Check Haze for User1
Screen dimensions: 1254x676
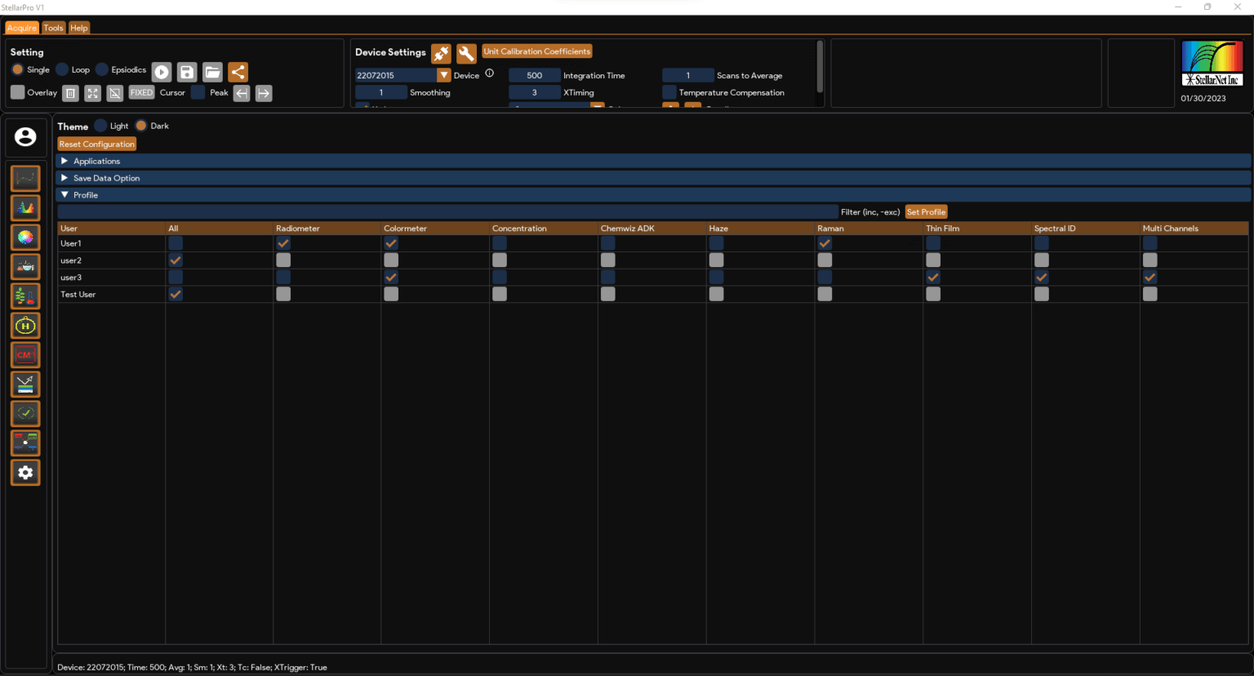tap(716, 243)
